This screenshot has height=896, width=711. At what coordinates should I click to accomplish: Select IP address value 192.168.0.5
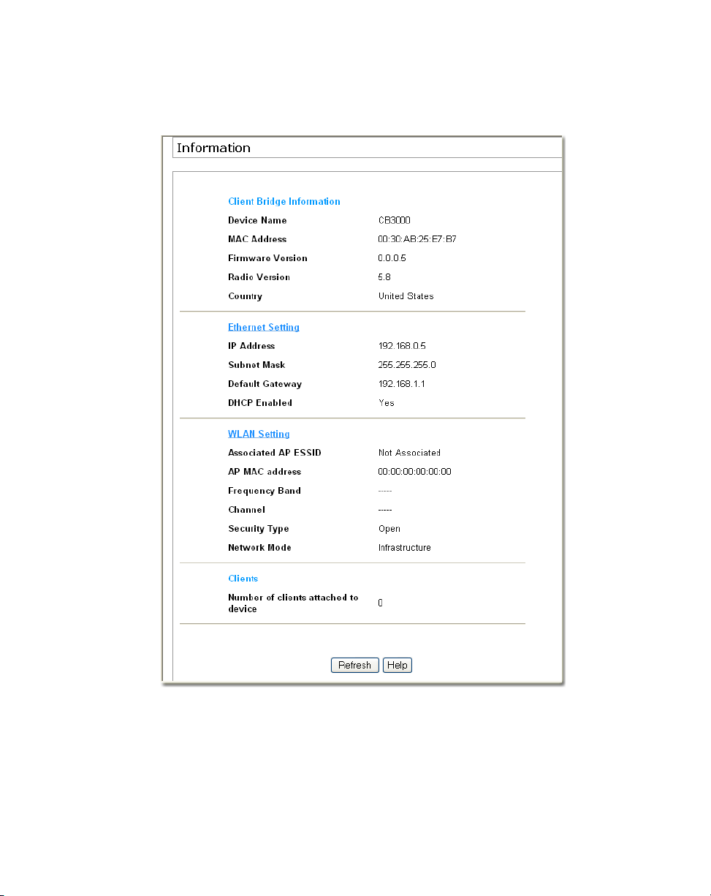pos(402,346)
